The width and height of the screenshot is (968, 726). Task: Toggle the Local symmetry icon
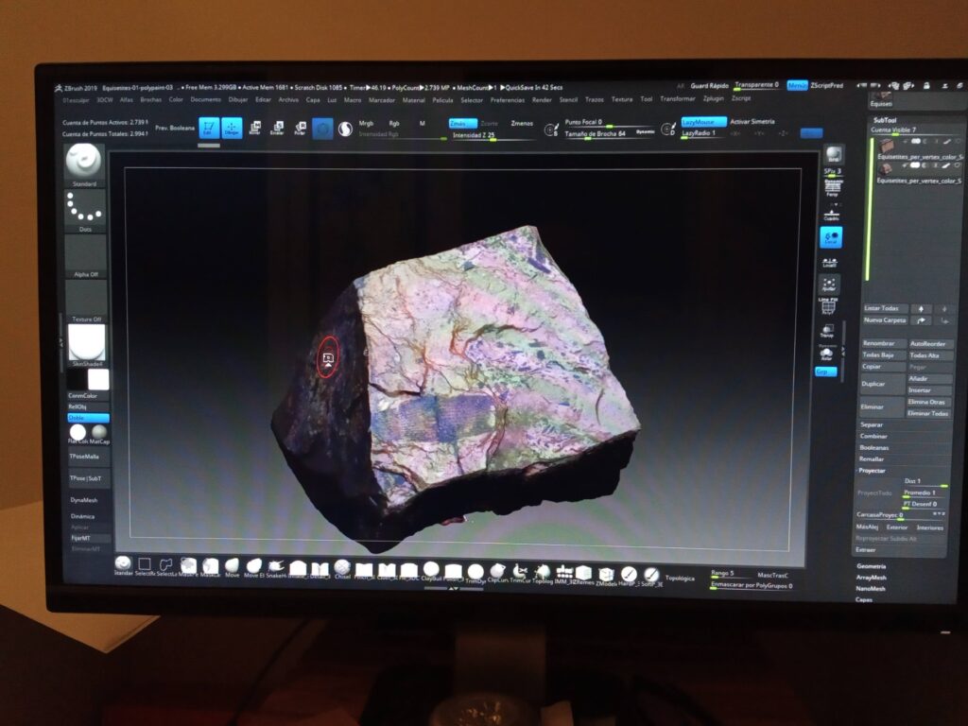click(x=831, y=237)
